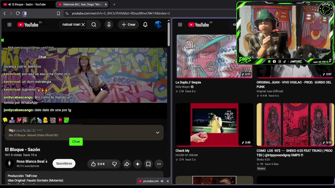
Task: Expand the Mix playlist panel chevron
Action: (x=158, y=133)
